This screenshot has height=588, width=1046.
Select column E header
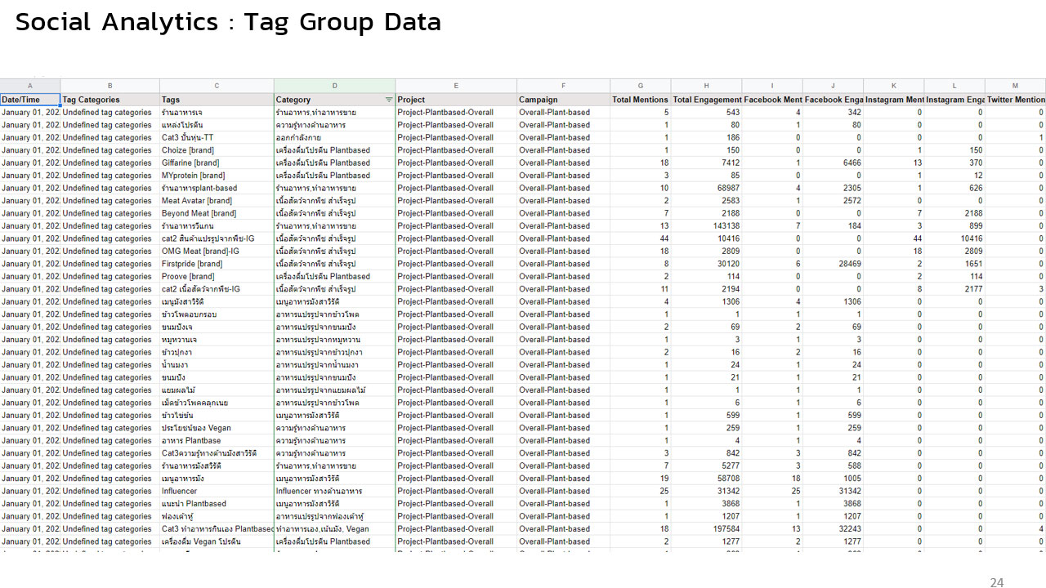(456, 86)
